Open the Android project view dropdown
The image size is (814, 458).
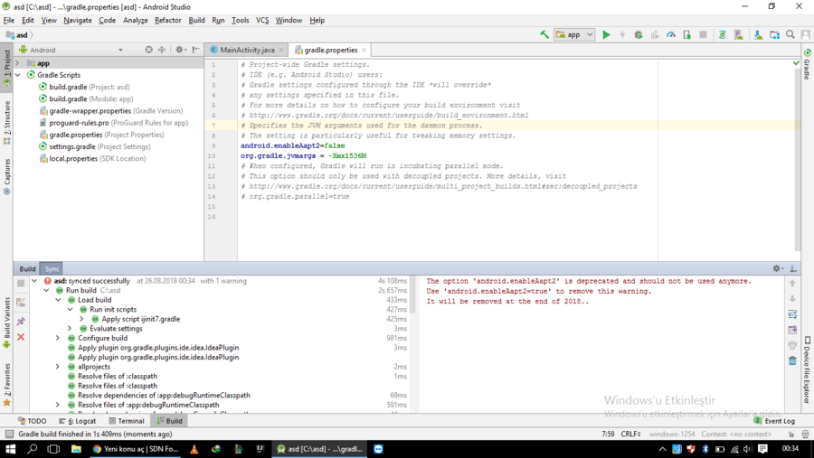click(71, 50)
